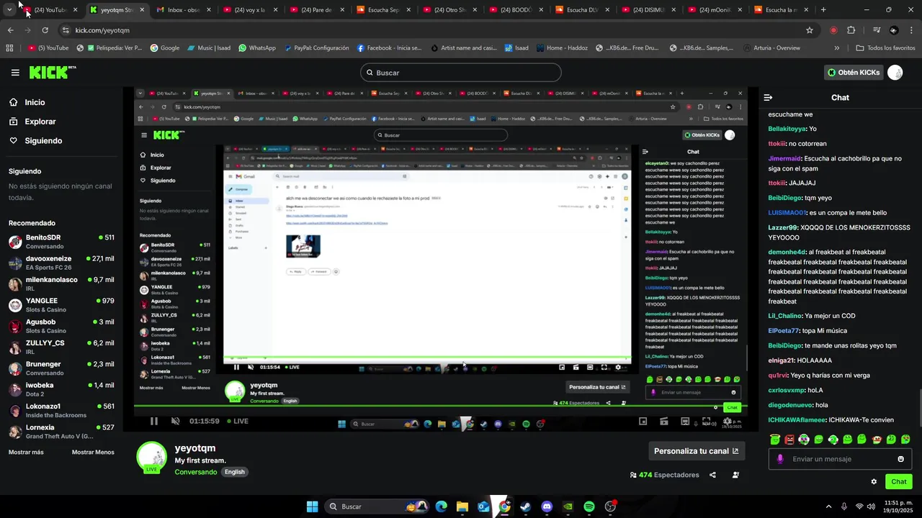
Task: Click Mostrar Menos under recommended channels
Action: 93,453
